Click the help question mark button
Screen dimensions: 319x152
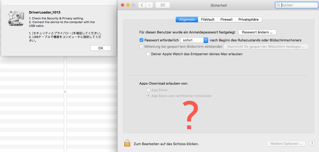[312, 144]
